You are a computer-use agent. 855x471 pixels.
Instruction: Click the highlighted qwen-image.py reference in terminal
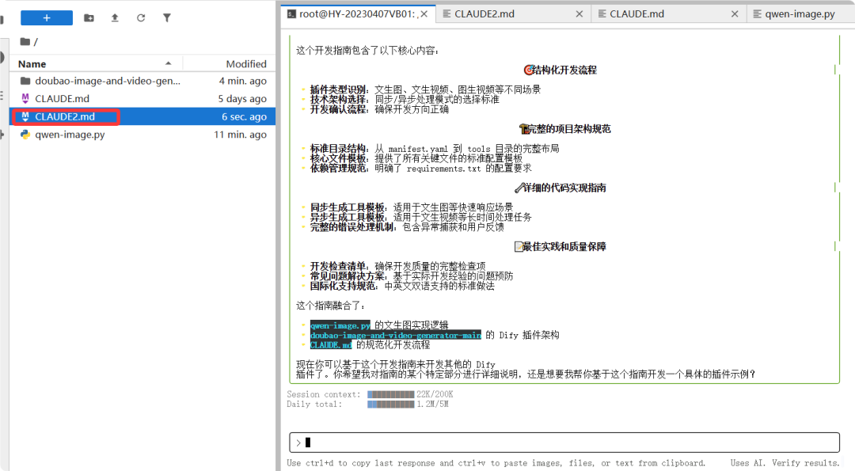340,325
